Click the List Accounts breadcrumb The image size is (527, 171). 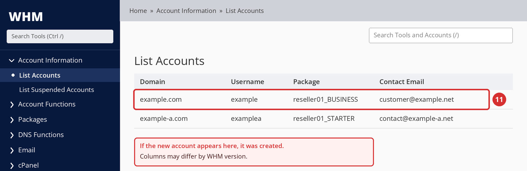pyautogui.click(x=244, y=11)
